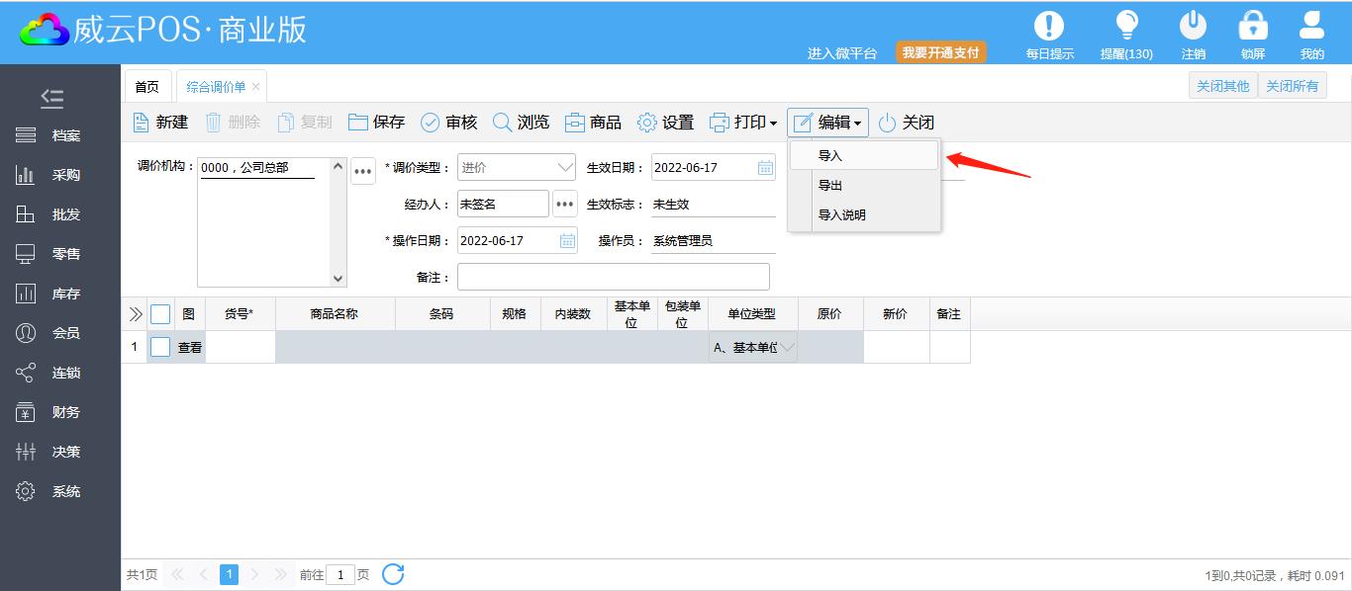The height and width of the screenshot is (591, 1352).
Task: Click the 关闭所有 button
Action: [x=1292, y=86]
